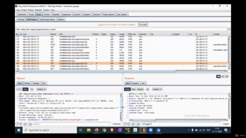The height and width of the screenshot is (138, 246).
Task: Switch to WebSockets history sub-tab
Action: coord(47,20)
